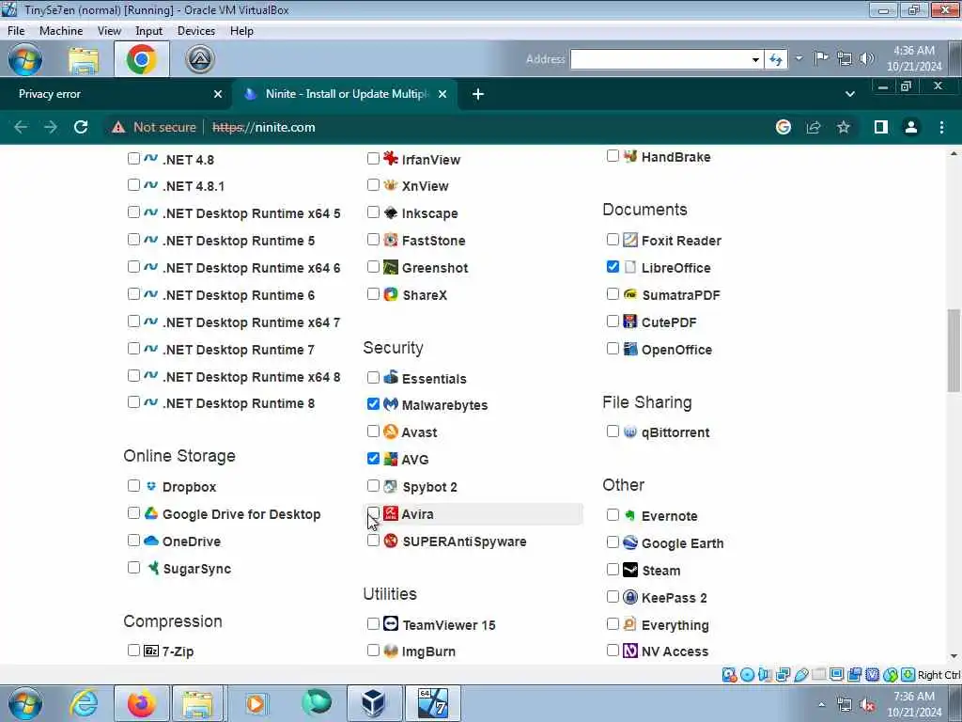Click the ShareX app icon

point(390,294)
